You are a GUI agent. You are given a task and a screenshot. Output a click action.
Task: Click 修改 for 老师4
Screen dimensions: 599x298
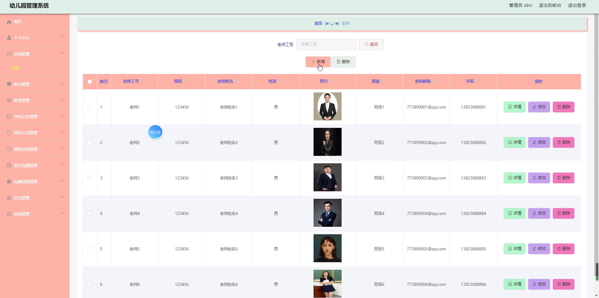point(539,213)
